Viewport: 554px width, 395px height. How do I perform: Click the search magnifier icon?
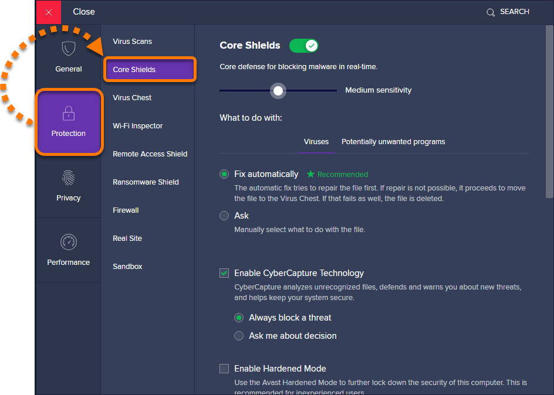490,12
